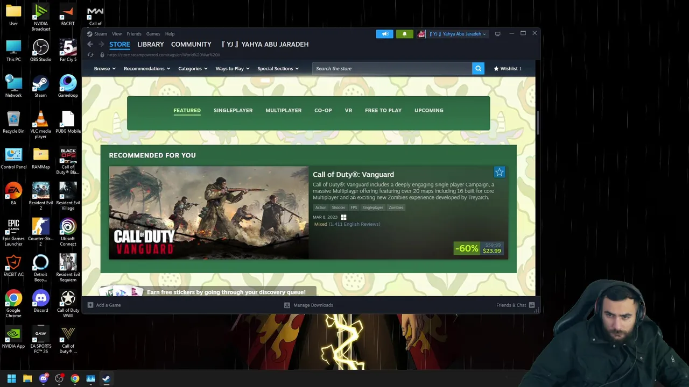
Task: Click the Shooter tag on Vanguard
Action: pyautogui.click(x=338, y=207)
